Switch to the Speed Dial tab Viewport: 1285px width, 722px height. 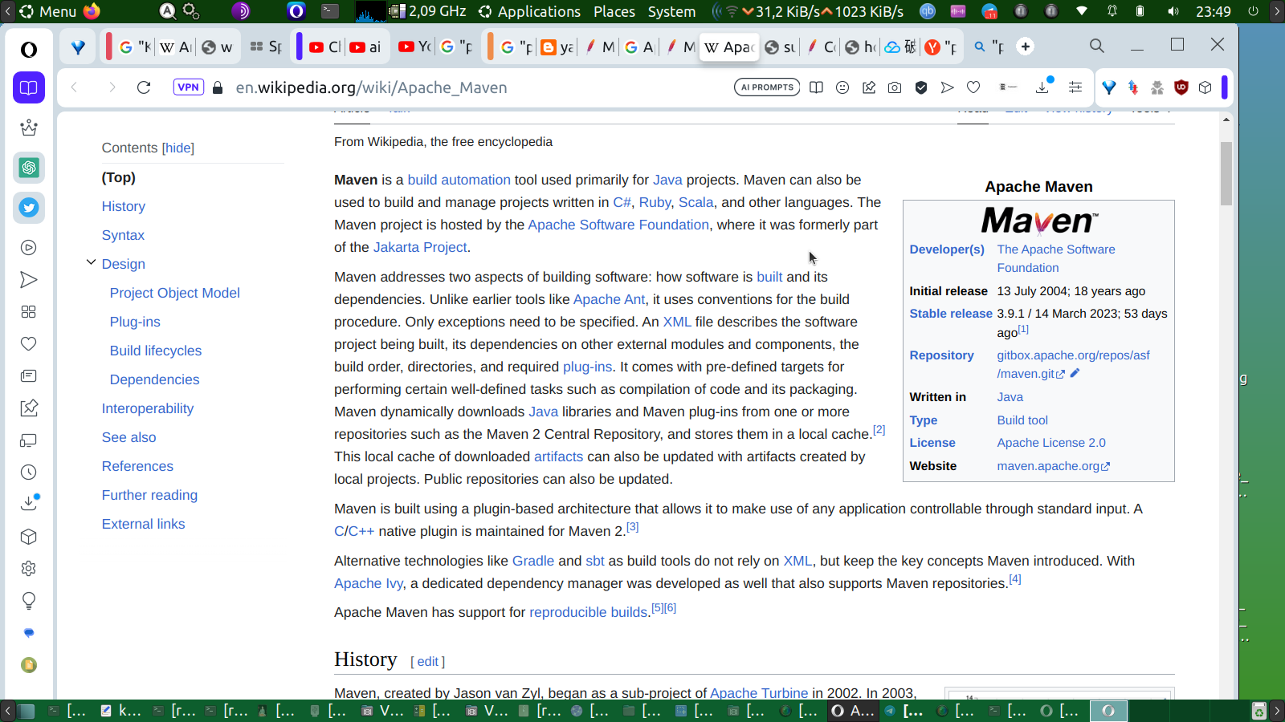[266, 47]
